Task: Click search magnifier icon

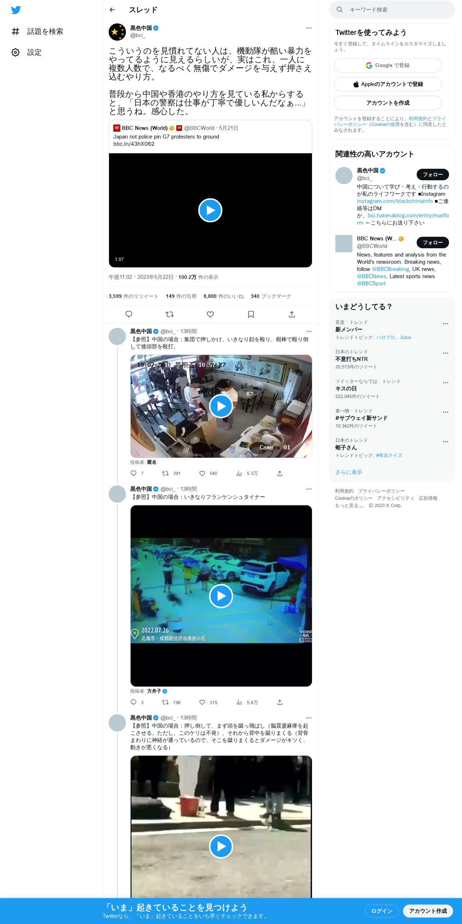Action: pyautogui.click(x=339, y=10)
